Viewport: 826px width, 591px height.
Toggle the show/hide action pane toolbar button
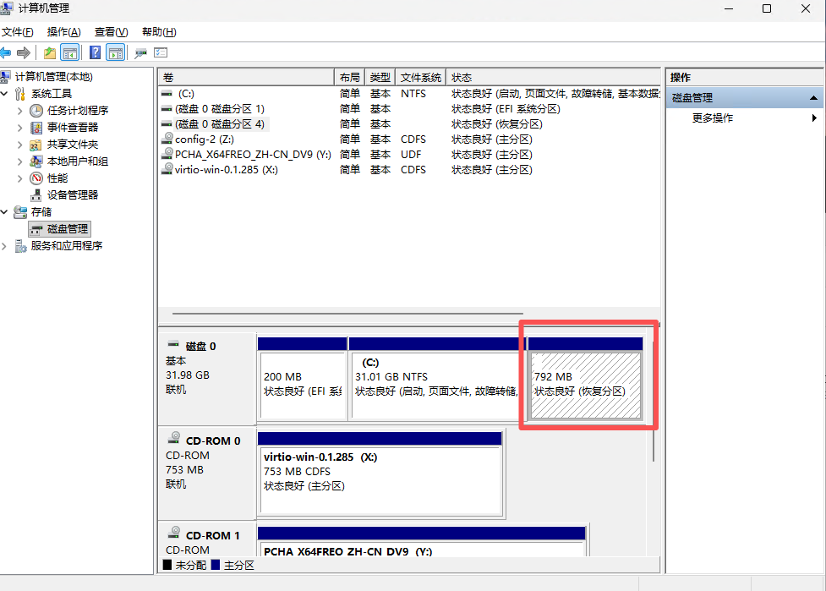pyautogui.click(x=115, y=52)
